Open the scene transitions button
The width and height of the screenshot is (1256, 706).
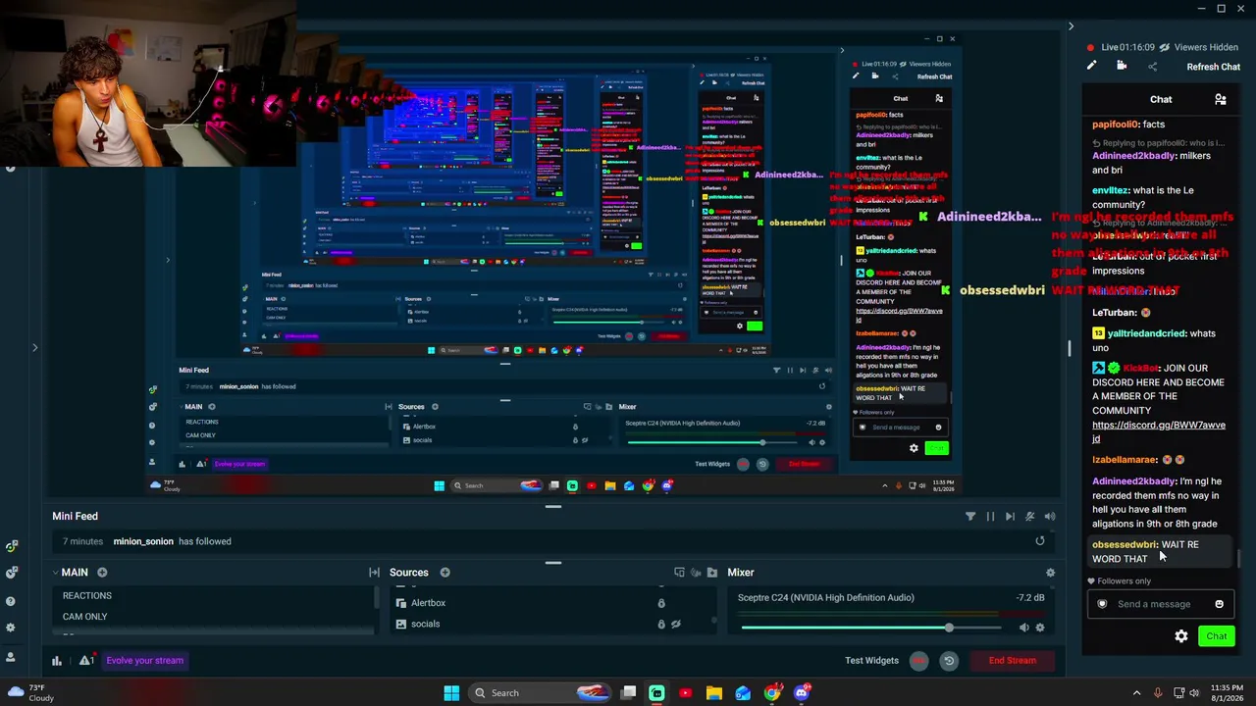coord(374,573)
